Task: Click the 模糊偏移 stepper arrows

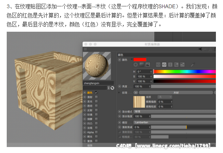Action: (x=171, y=102)
